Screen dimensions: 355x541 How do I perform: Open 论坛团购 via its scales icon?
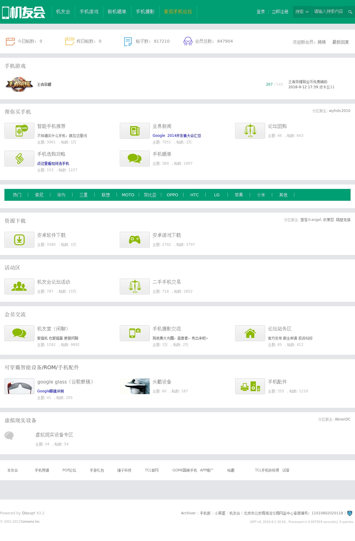click(250, 131)
